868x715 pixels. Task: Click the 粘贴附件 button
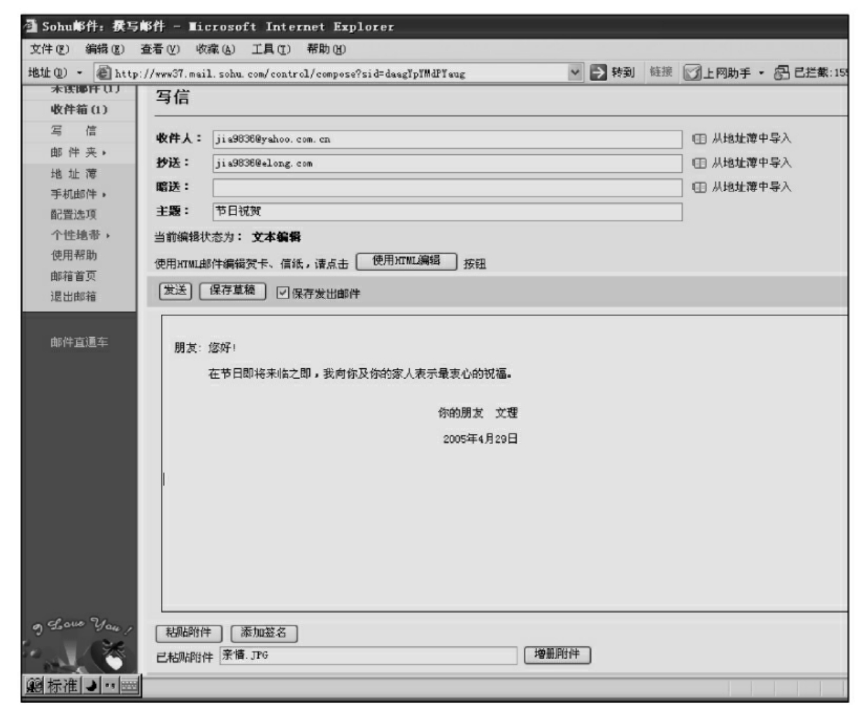point(189,633)
